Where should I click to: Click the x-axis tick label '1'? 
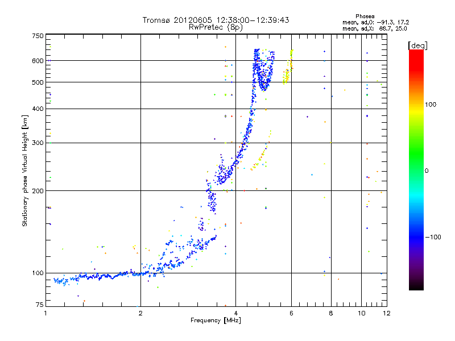point(45,313)
